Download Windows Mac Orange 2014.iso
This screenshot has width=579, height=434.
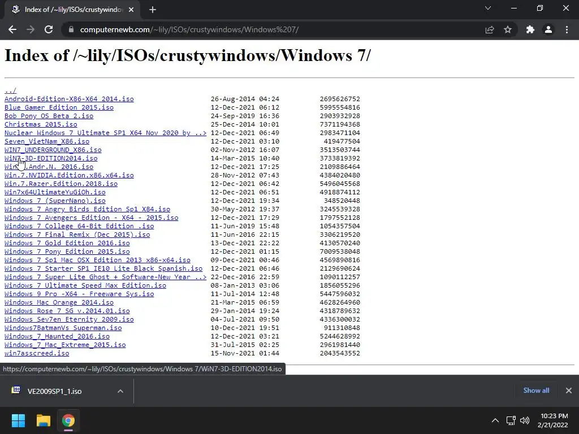(x=59, y=303)
